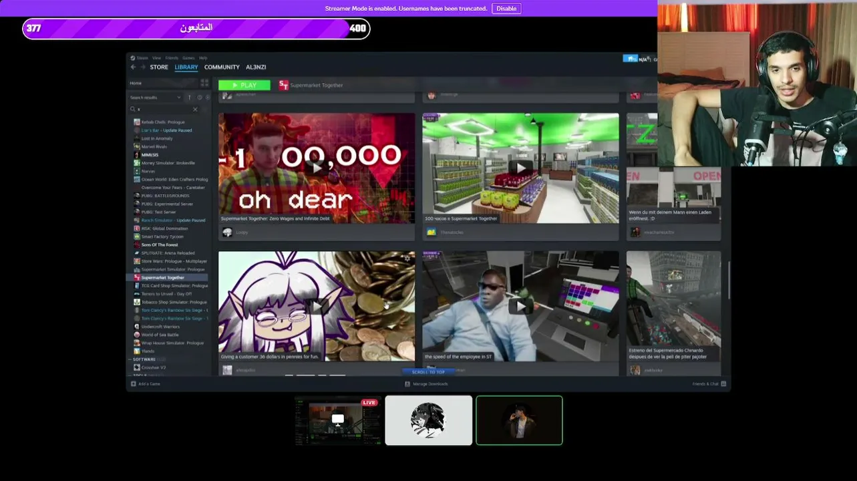Play the '100 часов в Supermarket Together' video
The image size is (857, 481).
[x=520, y=168]
